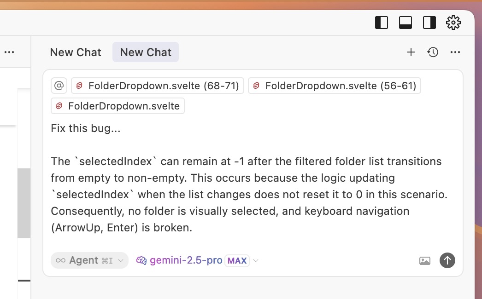This screenshot has height=299, width=482.
Task: Open chat history clock icon
Action: click(433, 52)
